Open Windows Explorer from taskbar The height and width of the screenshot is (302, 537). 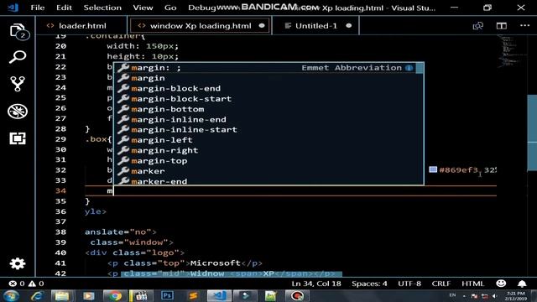(x=62, y=296)
